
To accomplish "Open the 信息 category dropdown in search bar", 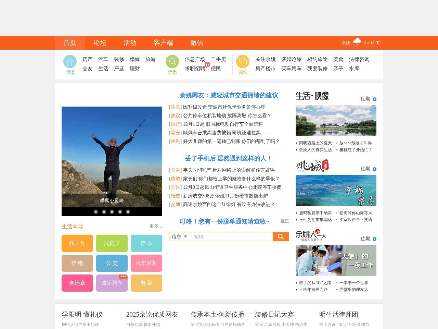I will click(x=179, y=236).
